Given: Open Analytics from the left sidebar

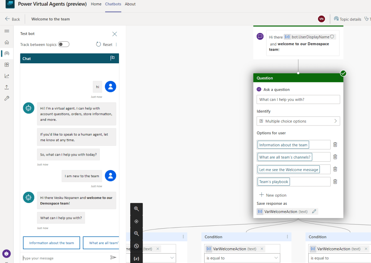Looking at the screenshot, I should 7,76.
